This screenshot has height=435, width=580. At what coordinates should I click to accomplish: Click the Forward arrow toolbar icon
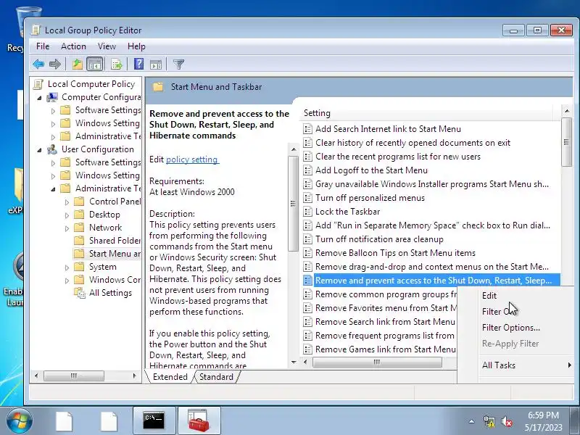(x=55, y=65)
